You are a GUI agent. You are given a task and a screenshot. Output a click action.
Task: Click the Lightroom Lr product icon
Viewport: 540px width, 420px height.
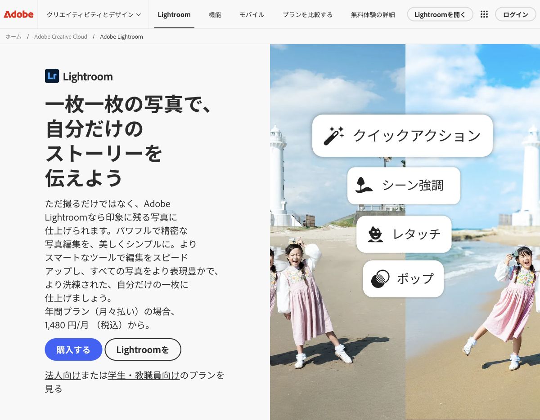click(52, 76)
